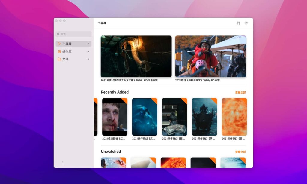Image resolution: width=307 pixels, height=184 pixels.
Task: Expand the 主屏幕 chevron in the sidebar
Action: pyautogui.click(x=89, y=44)
